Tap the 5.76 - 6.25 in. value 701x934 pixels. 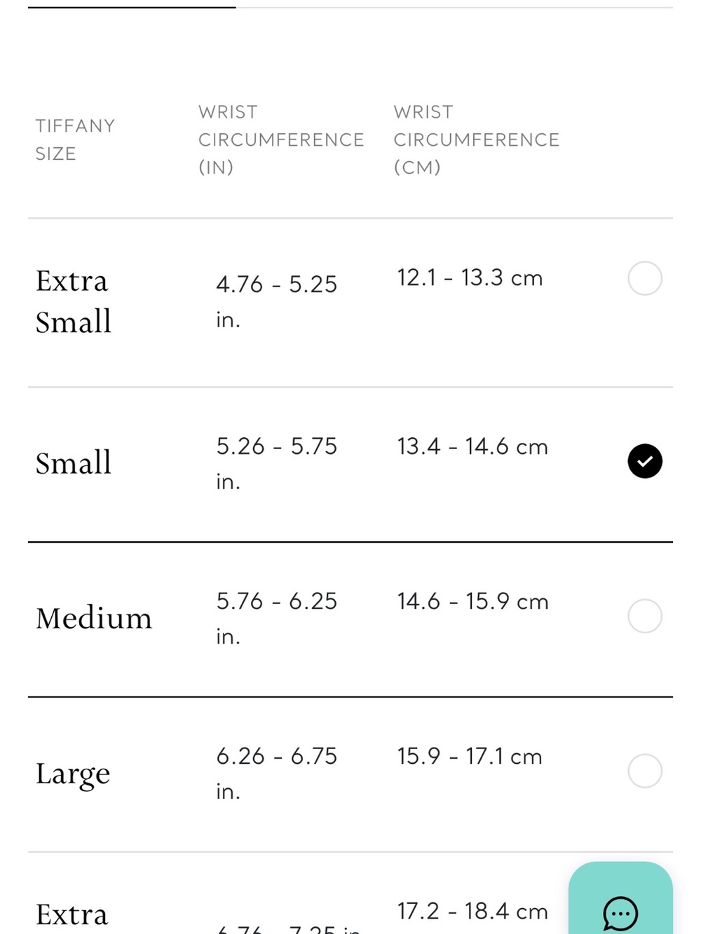pos(277,618)
